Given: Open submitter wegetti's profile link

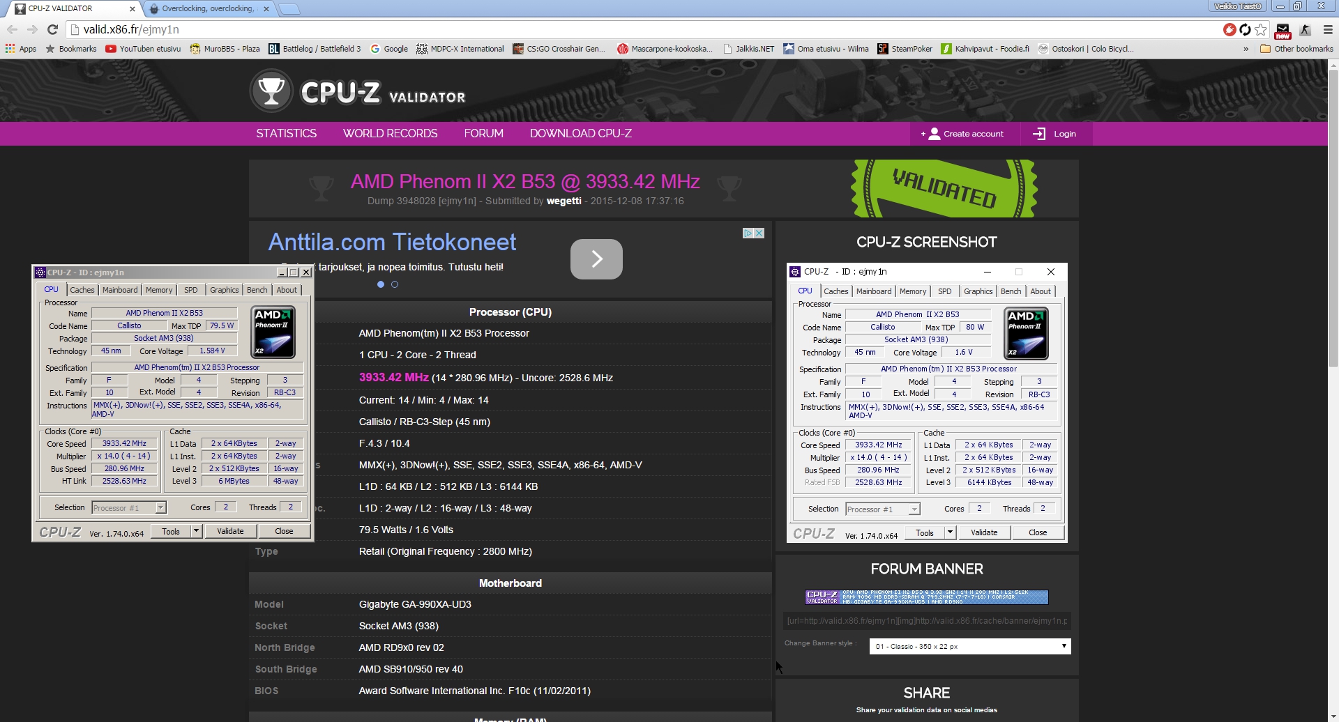Looking at the screenshot, I should point(563,201).
